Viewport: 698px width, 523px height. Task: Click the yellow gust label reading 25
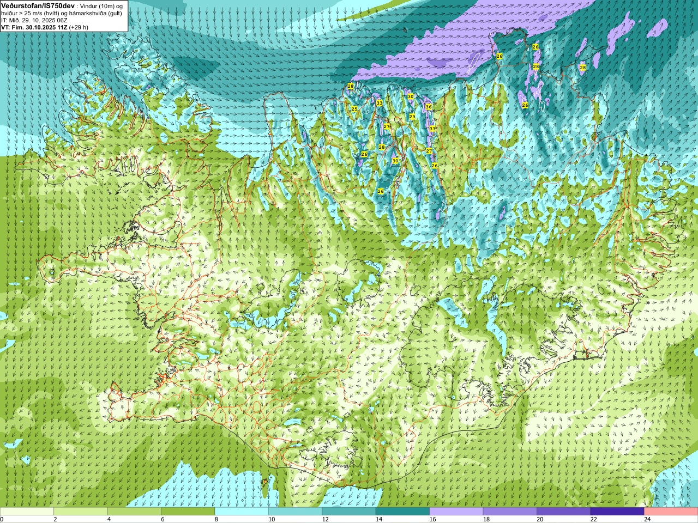[354, 109]
